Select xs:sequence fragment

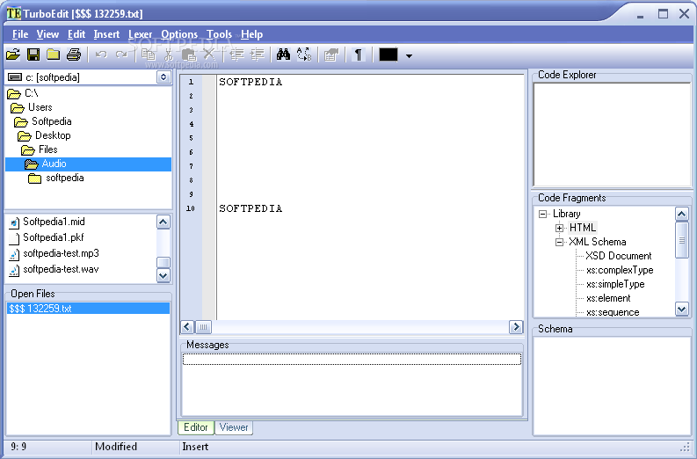pos(613,312)
